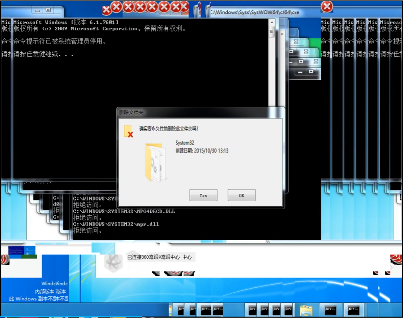The image size is (403, 318).
Task: Click the mpr.dll line in console output
Action: tap(116, 224)
